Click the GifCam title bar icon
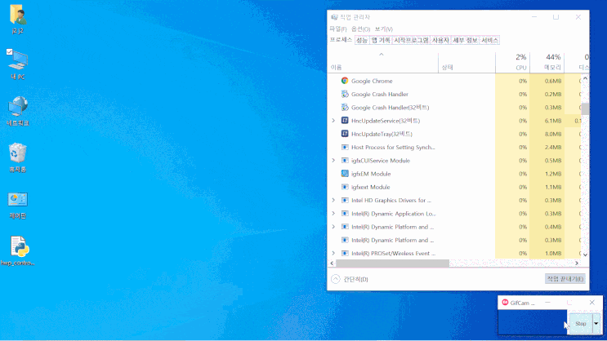The height and width of the screenshot is (341, 607). click(505, 303)
